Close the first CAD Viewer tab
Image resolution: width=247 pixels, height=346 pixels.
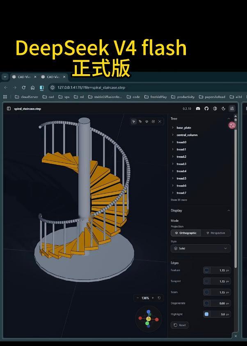pos(35,77)
